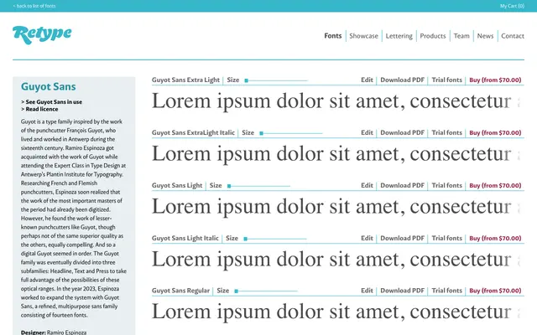Screen dimensions: 537x335
Task: Get trial fonts for Guyot Sans ExtraLight Italic
Action: pyautogui.click(x=446, y=132)
